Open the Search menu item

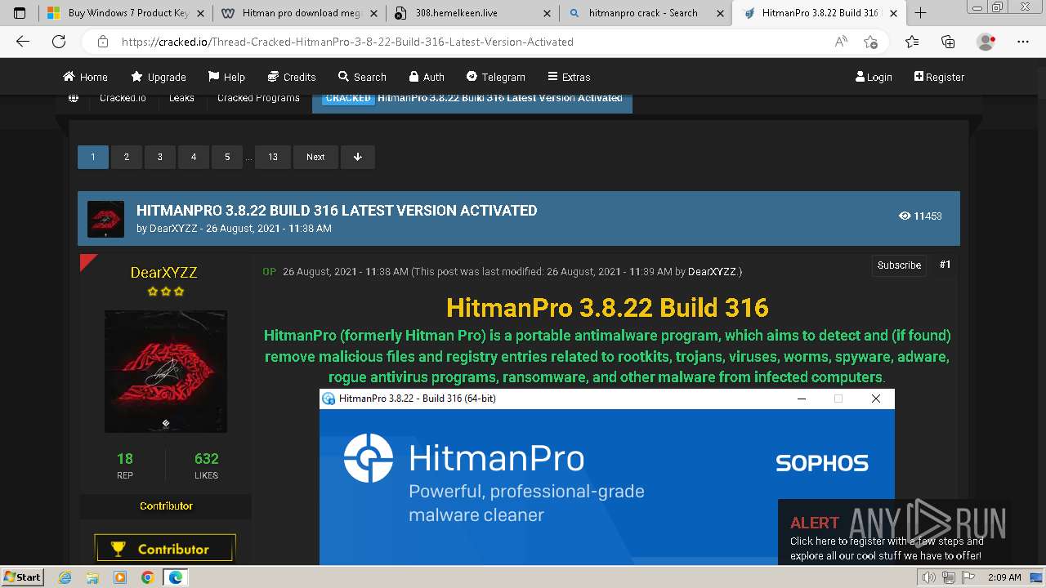[362, 77]
